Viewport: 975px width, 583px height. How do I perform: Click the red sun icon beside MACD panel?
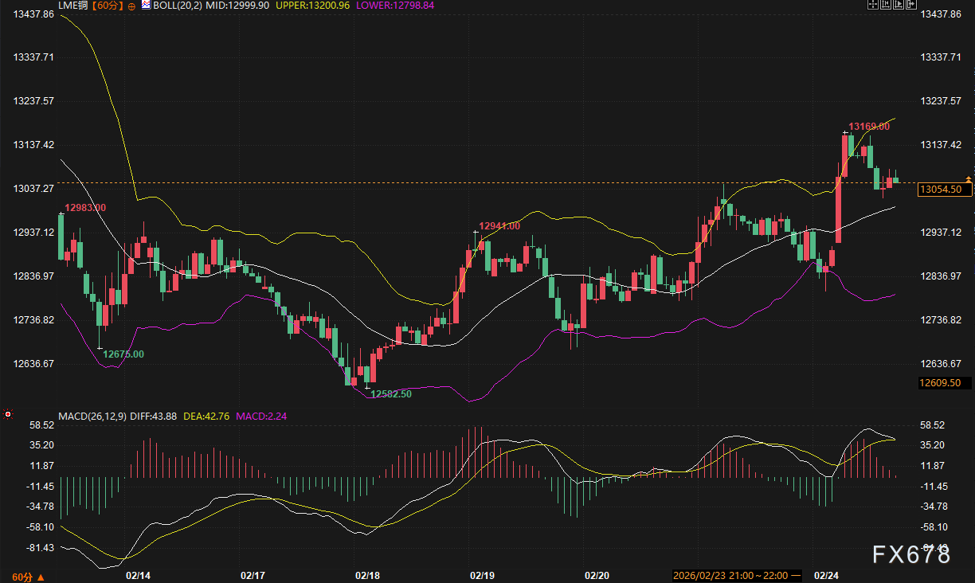(x=8, y=414)
